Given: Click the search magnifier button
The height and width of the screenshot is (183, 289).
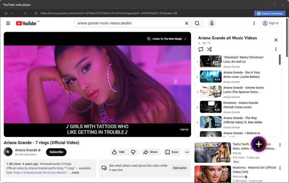Looking at the screenshot, I should (197, 23).
